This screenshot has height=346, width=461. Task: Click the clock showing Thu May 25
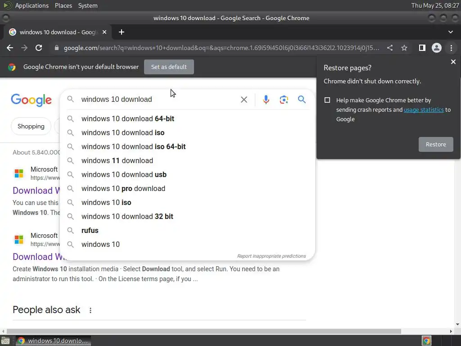pos(435,5)
